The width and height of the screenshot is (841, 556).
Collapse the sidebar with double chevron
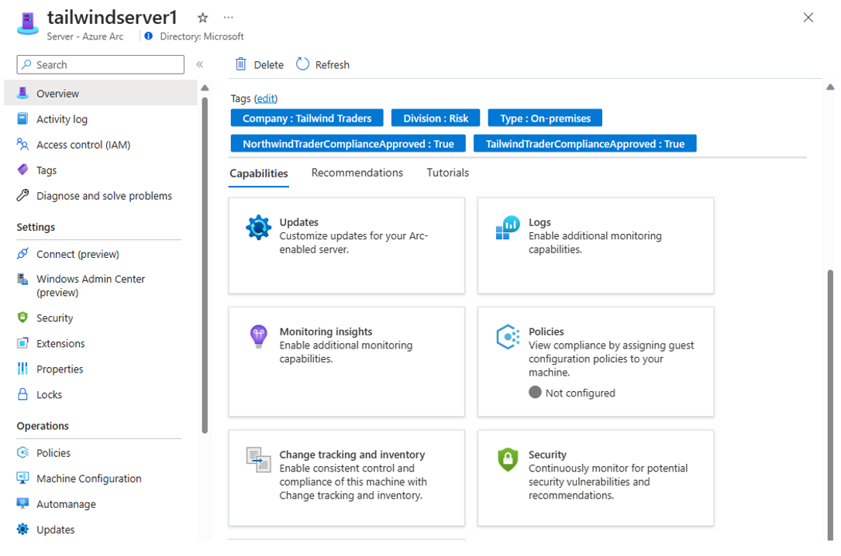pos(199,65)
